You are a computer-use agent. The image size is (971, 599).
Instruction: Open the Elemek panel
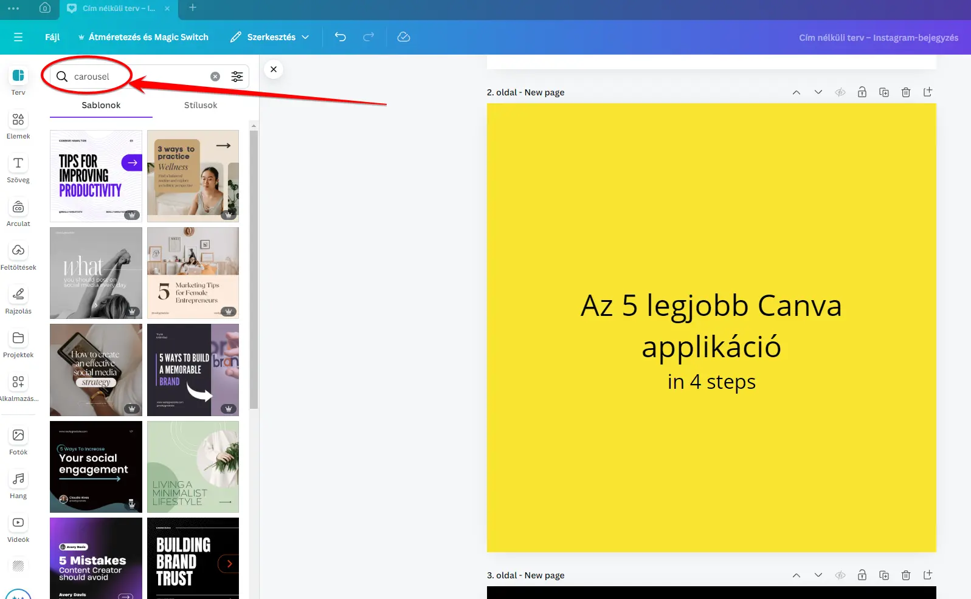[x=18, y=125]
